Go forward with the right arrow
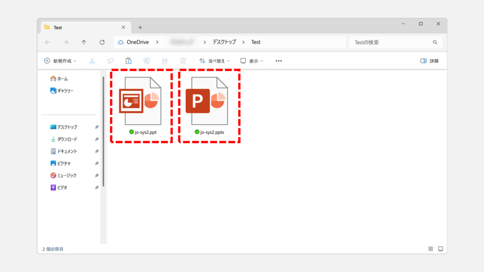Image resolution: width=484 pixels, height=272 pixels. click(x=66, y=42)
